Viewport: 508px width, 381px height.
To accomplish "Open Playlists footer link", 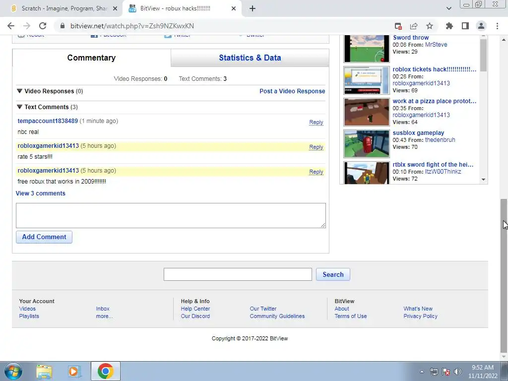I will [x=29, y=316].
